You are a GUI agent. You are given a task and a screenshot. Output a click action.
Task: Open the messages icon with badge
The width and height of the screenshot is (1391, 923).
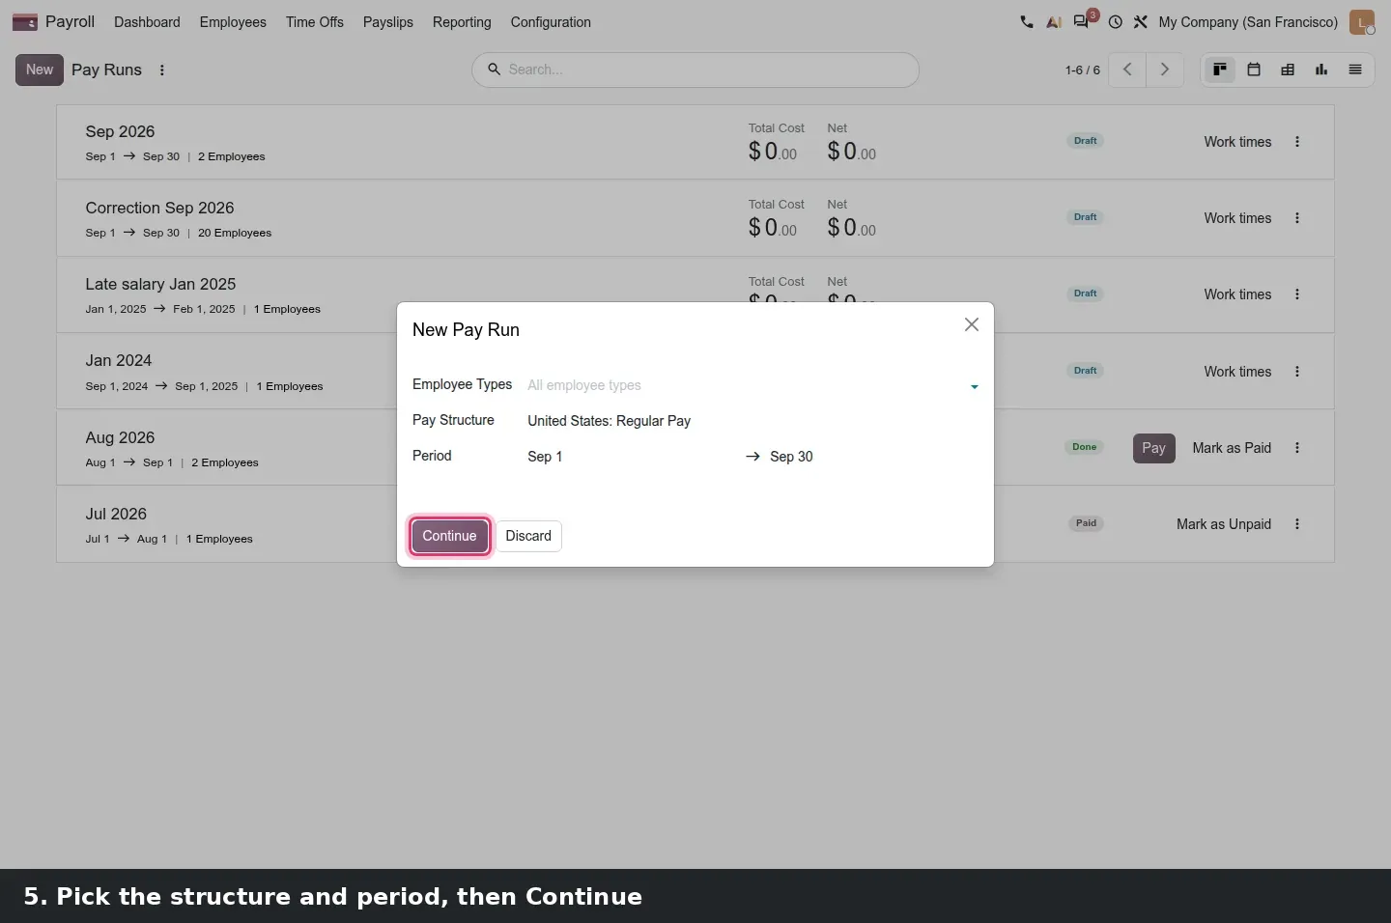click(x=1083, y=21)
